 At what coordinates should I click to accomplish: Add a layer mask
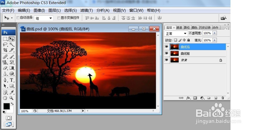tap(195, 98)
